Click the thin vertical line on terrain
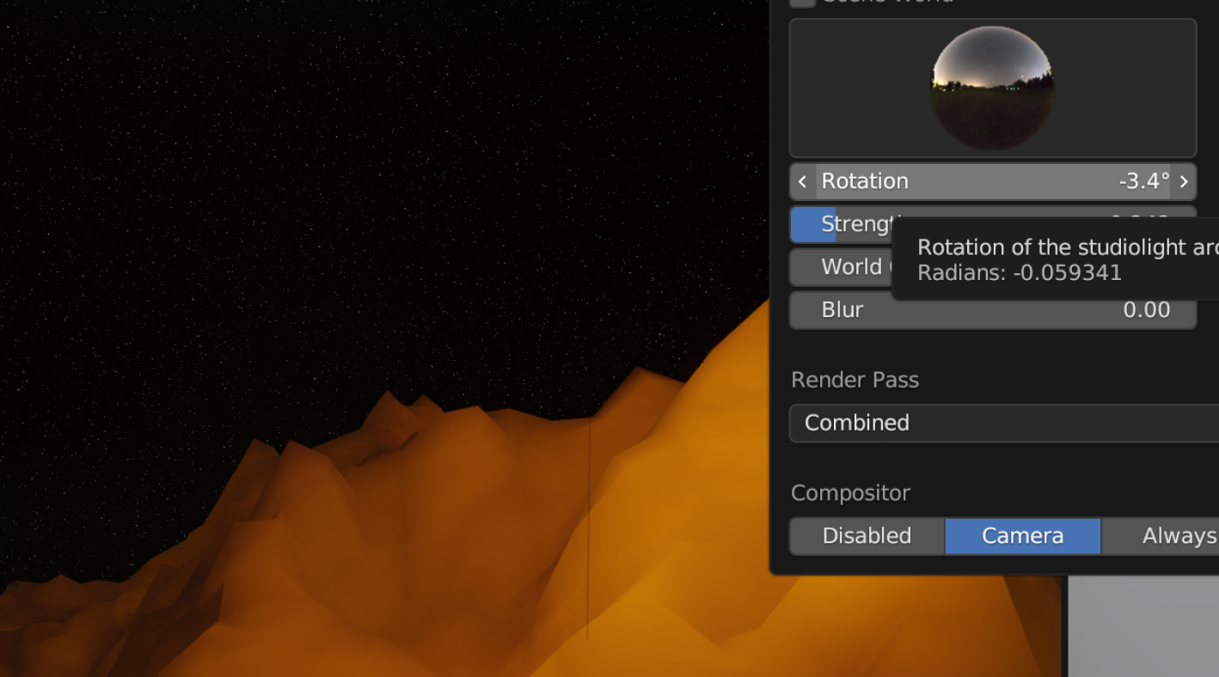Screen dimensions: 1219x677 589,533
